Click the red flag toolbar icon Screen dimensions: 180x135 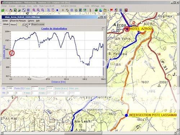pos(112,10)
